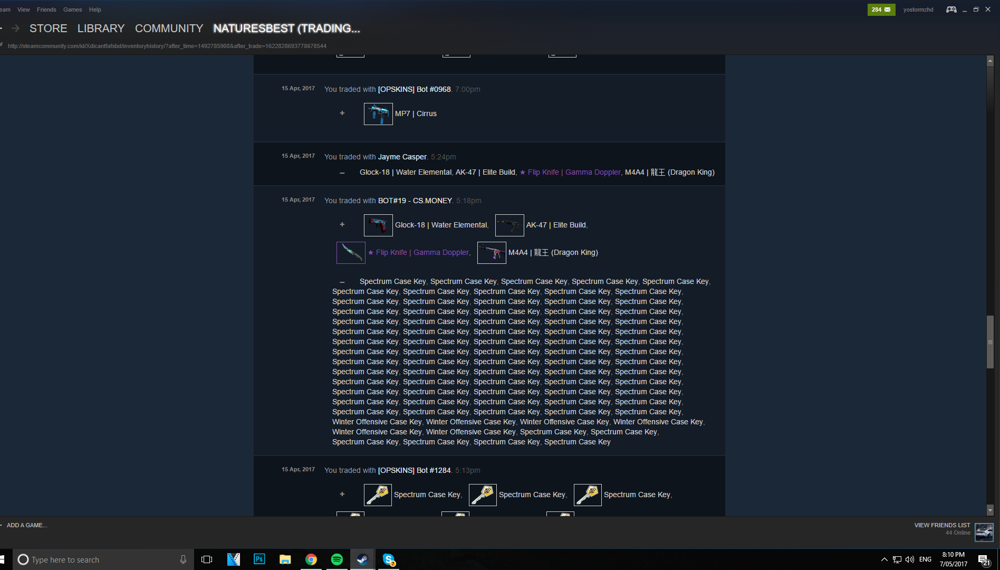The width and height of the screenshot is (1000, 570).
Task: Open the Action Center notifications icon
Action: 984,560
